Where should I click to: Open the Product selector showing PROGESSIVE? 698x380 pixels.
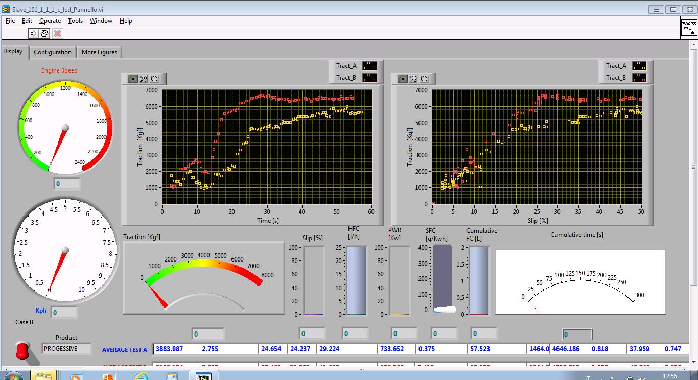click(66, 349)
